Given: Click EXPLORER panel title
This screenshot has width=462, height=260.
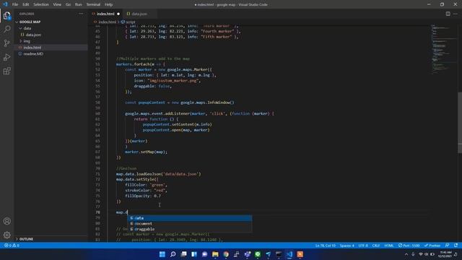Looking at the screenshot, I should [27, 14].
